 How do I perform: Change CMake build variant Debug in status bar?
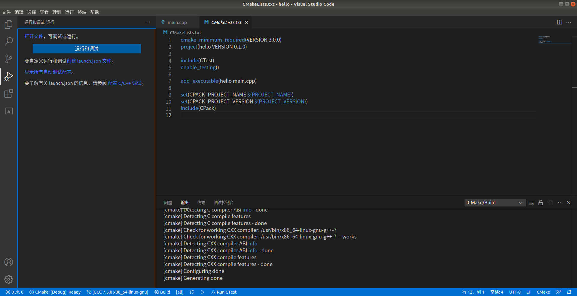[x=55, y=292]
